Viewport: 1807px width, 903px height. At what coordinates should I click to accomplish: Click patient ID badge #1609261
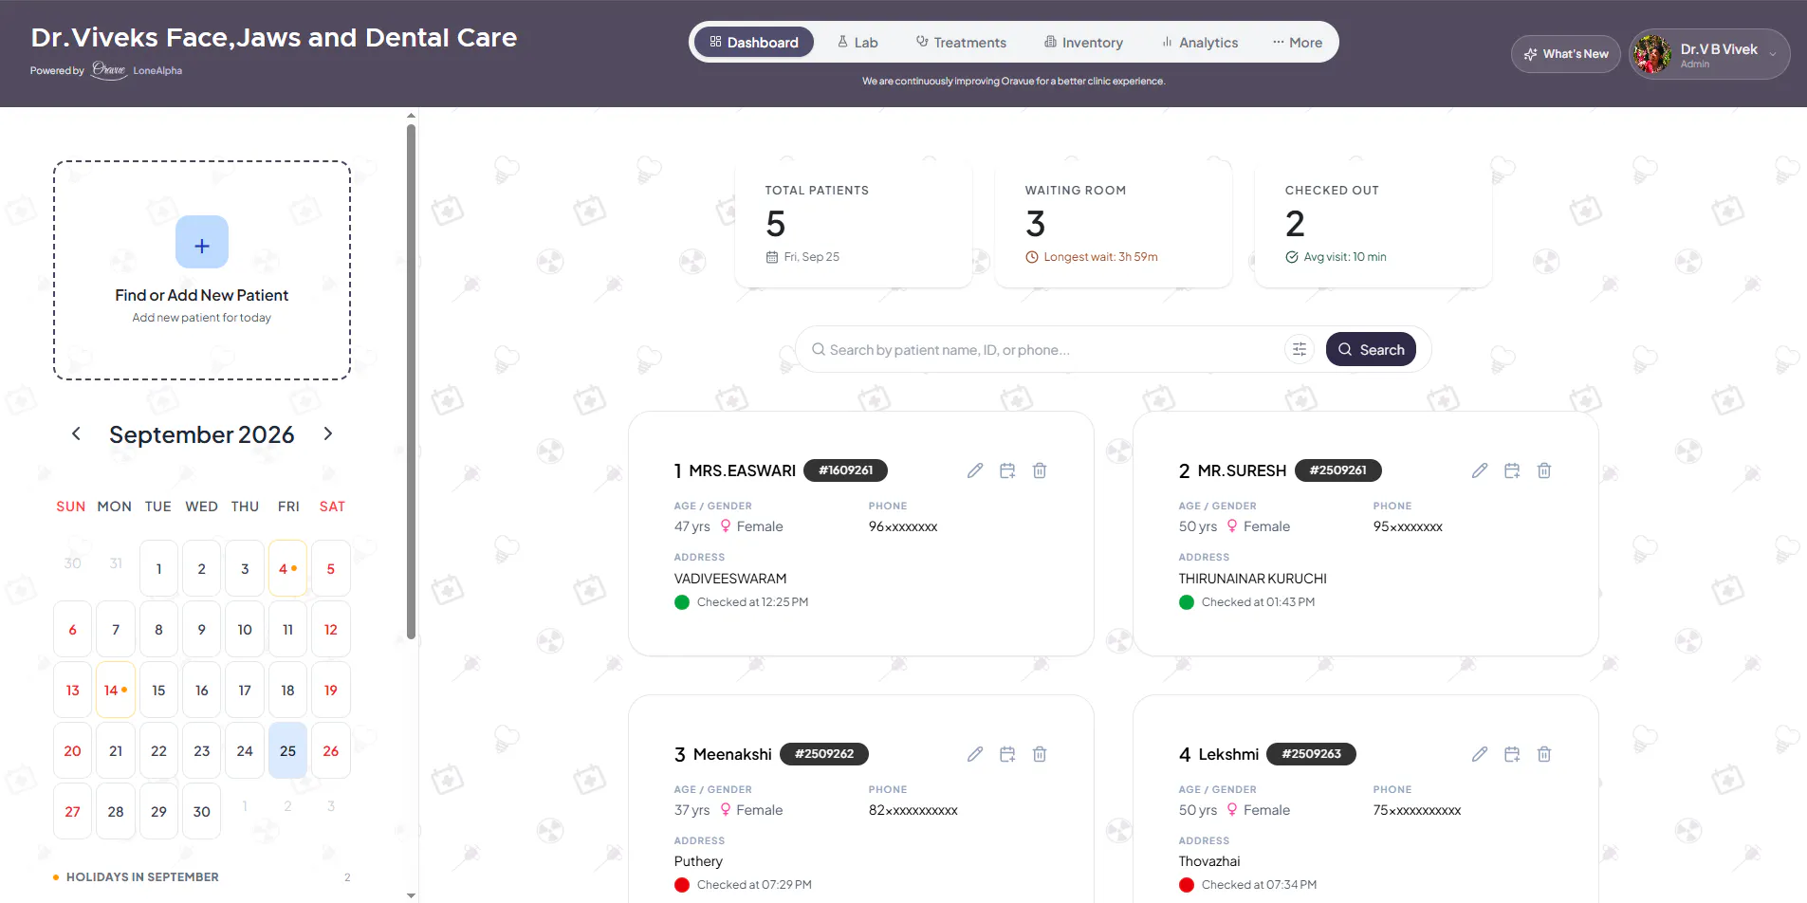(x=845, y=470)
